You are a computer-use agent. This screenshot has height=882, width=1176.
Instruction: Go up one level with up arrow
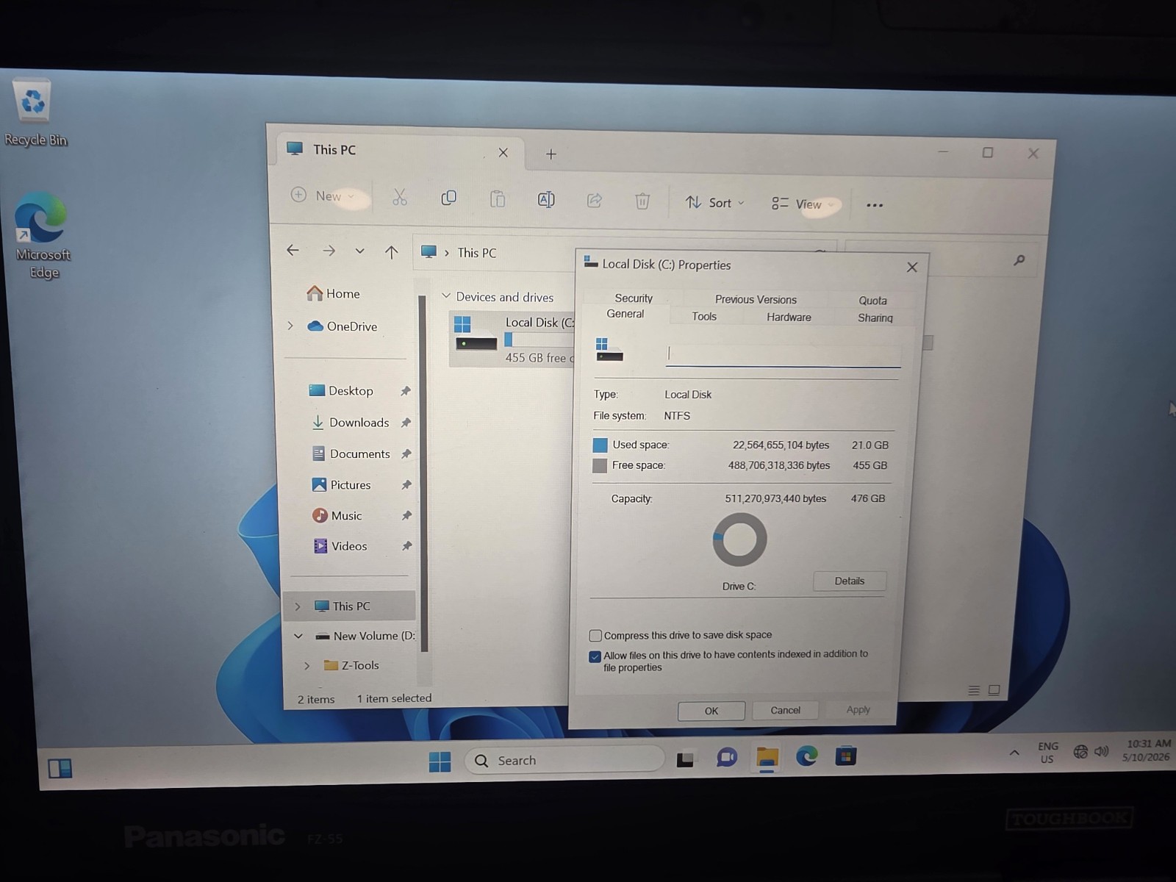pyautogui.click(x=391, y=252)
